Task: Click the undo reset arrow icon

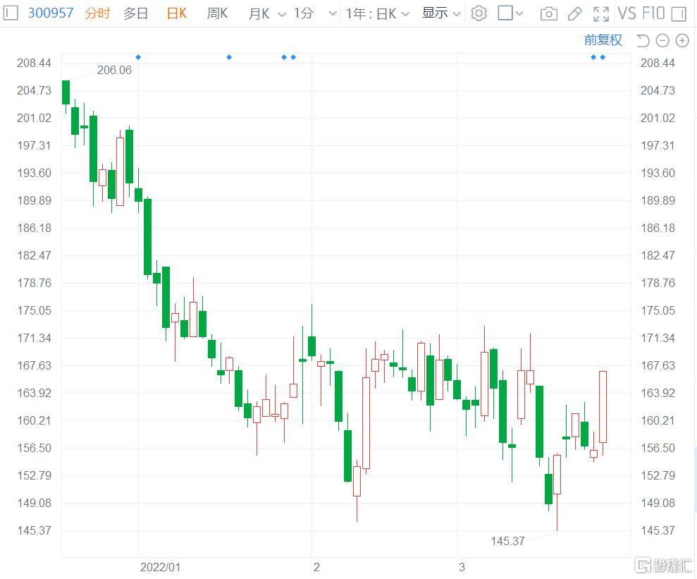Action: pos(643,40)
